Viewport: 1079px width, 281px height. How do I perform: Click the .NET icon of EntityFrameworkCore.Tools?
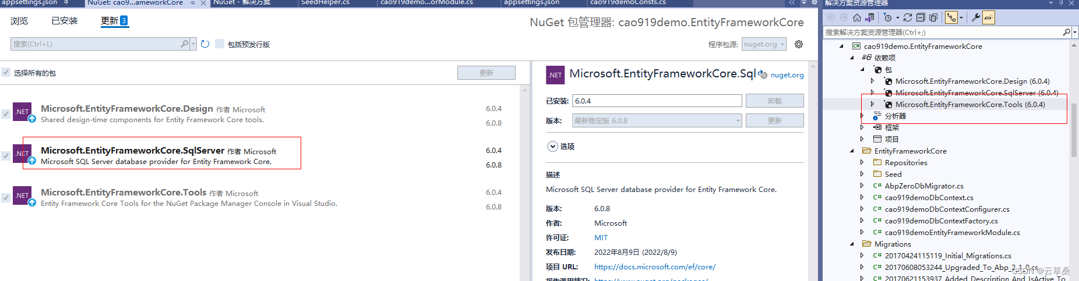tap(22, 195)
